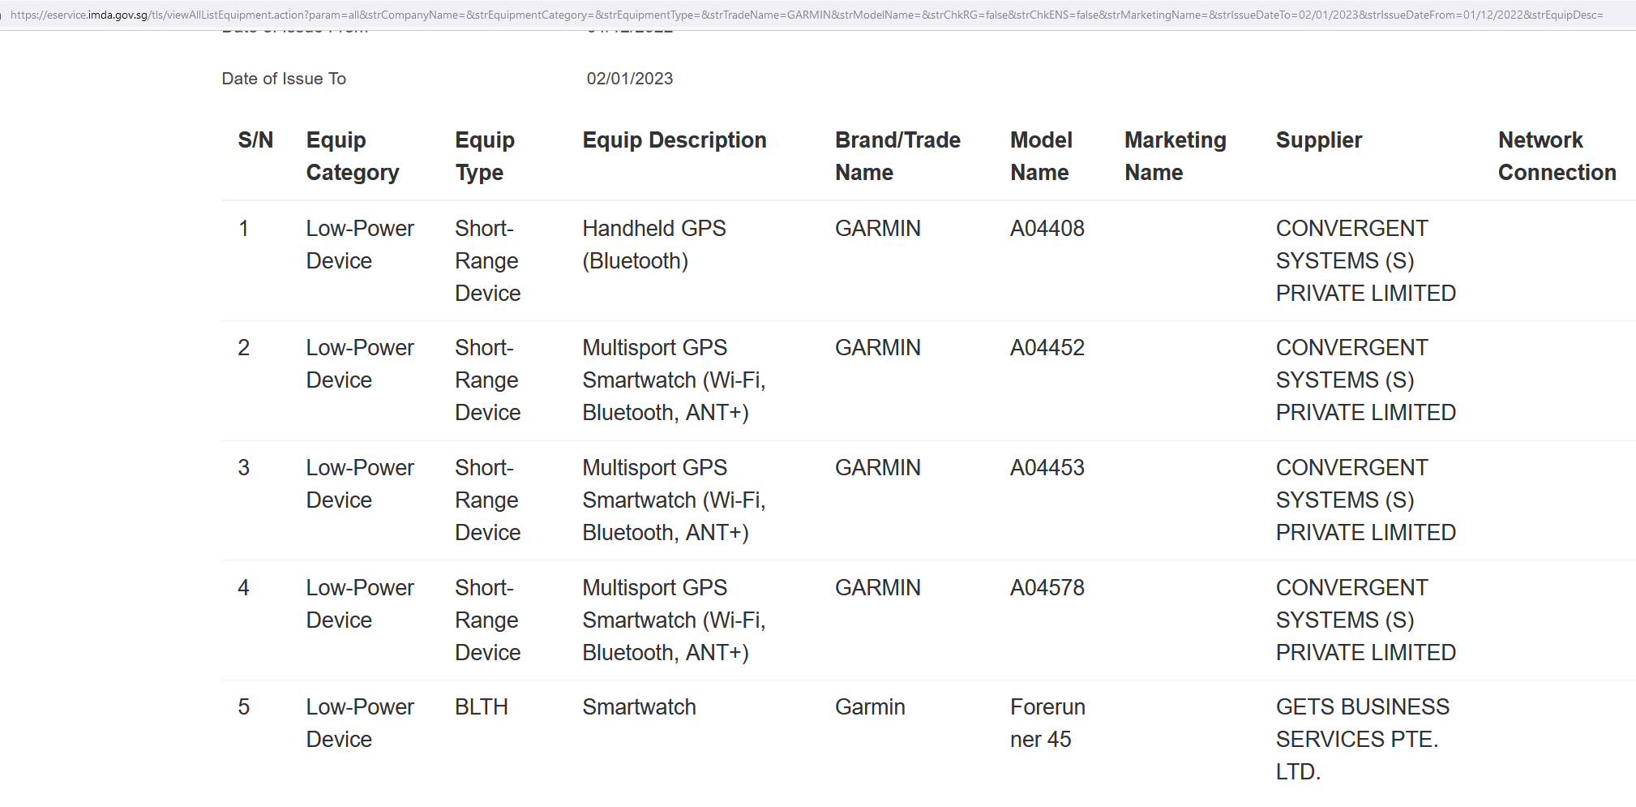Viewport: 1636px width, 807px height.
Task: Click the Network Connection column header
Action: pos(1557,157)
